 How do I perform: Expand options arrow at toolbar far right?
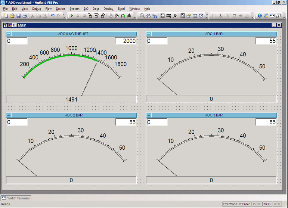click(284, 17)
